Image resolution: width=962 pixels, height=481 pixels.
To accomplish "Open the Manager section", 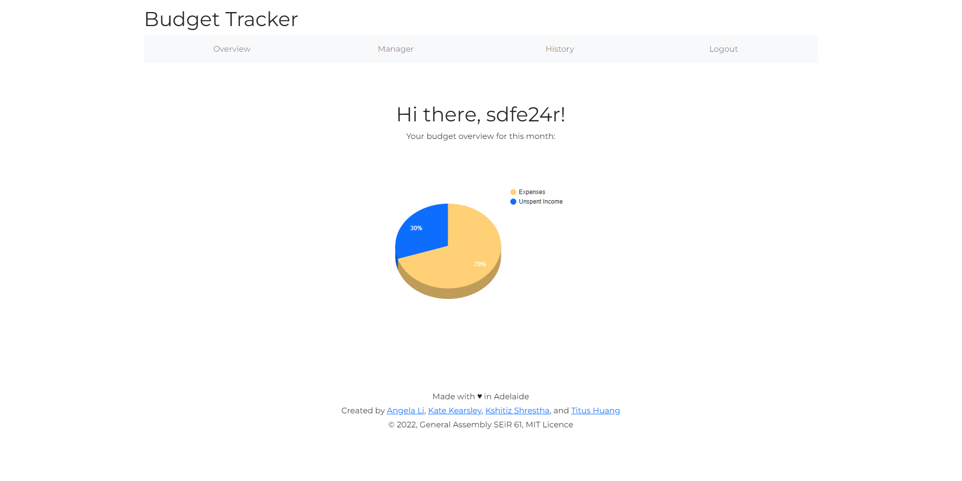I will coord(396,49).
